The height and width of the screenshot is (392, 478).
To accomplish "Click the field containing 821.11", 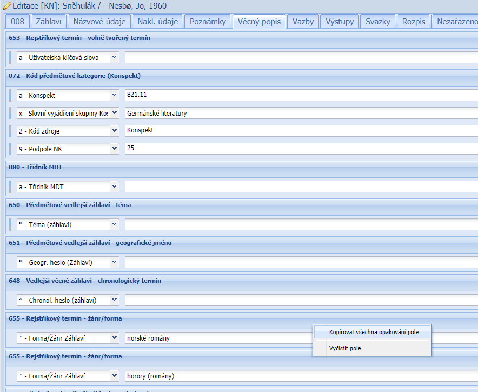I will [300, 95].
